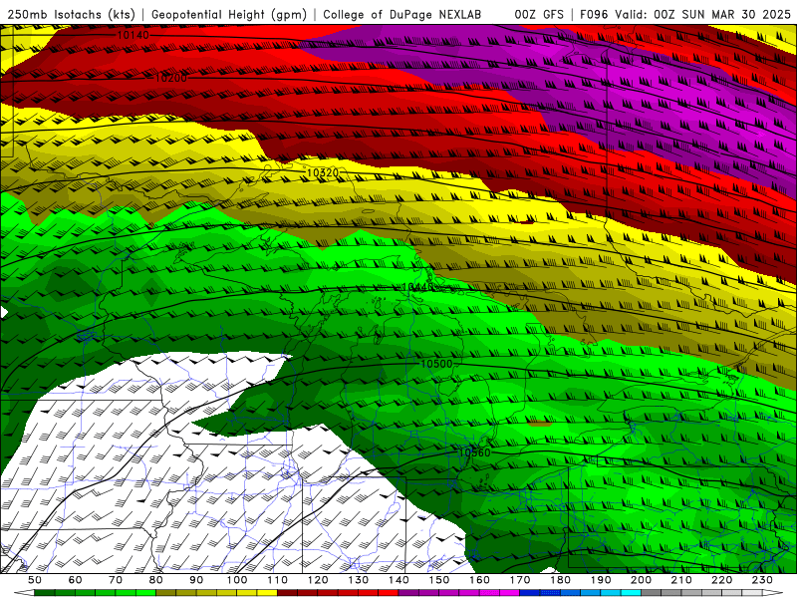This screenshot has height=598, width=797.
Task: Select the bright lime swatch just before 80
Action: [145, 593]
